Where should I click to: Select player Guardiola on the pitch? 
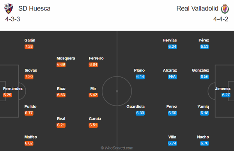click(x=135, y=107)
